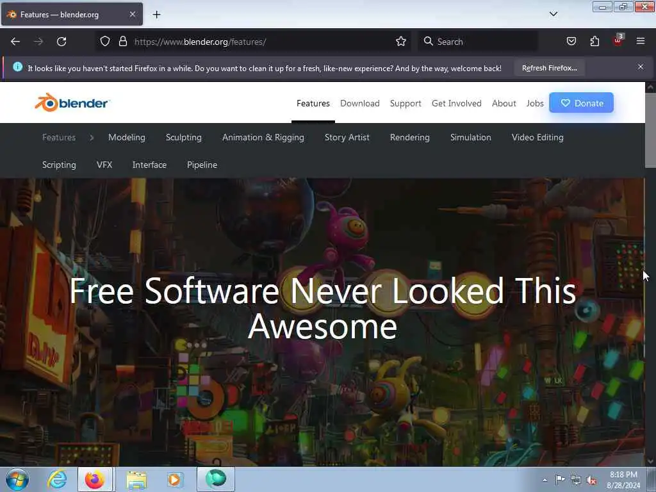Open Windows Media Player from taskbar

pos(174,479)
